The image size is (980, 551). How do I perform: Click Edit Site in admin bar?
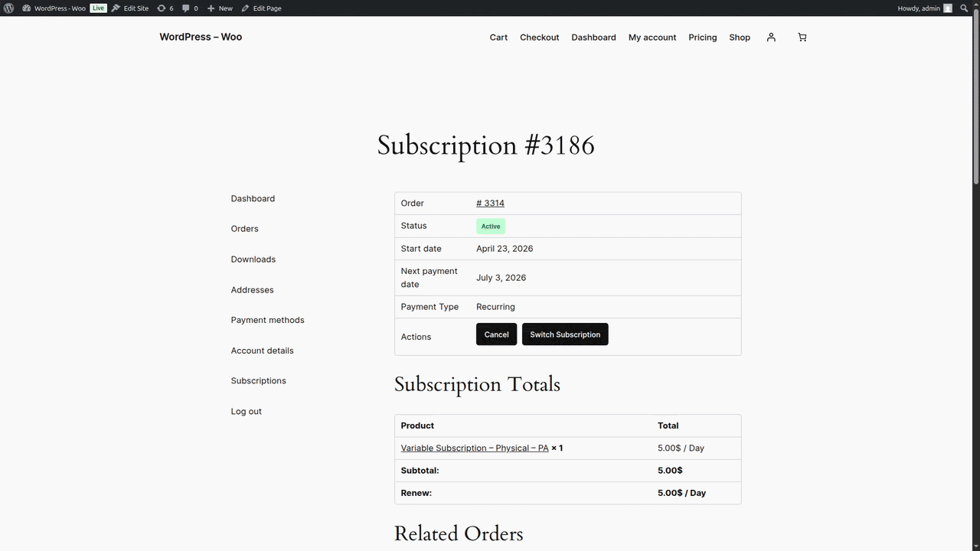point(129,8)
